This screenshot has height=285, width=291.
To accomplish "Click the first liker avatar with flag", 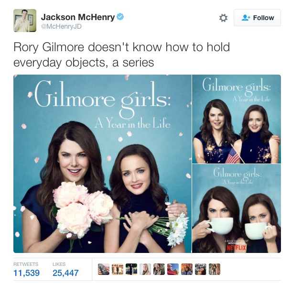I will click(x=104, y=269).
